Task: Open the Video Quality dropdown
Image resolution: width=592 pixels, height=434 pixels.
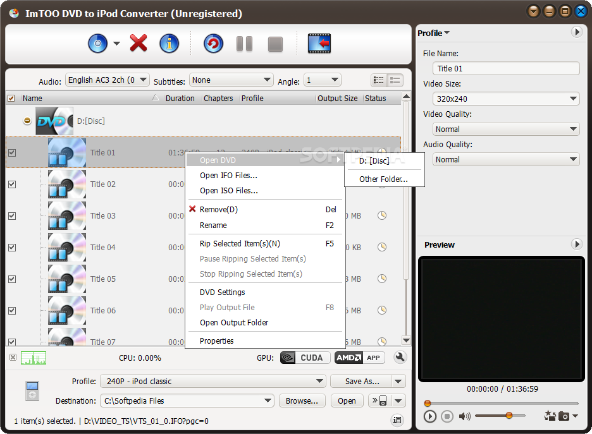Action: (506, 130)
